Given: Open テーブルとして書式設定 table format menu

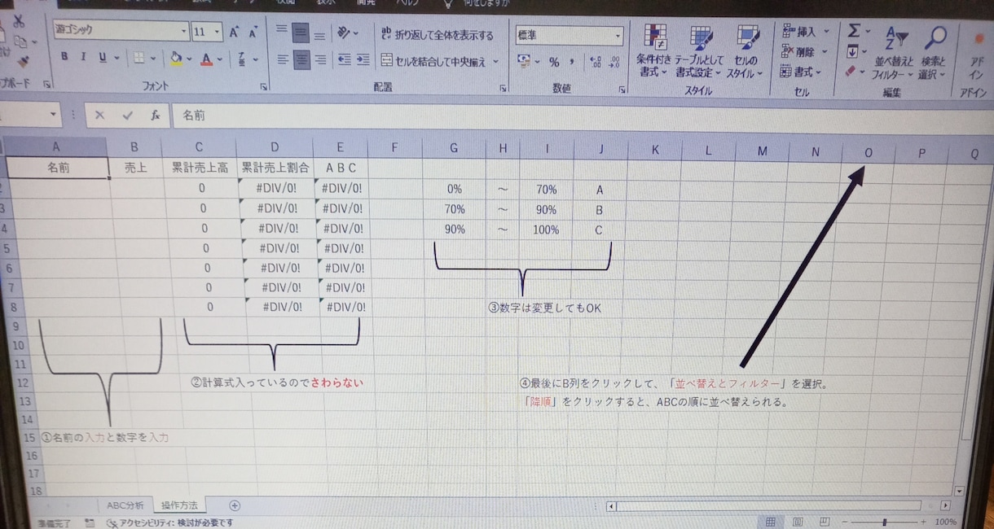Looking at the screenshot, I should click(700, 50).
